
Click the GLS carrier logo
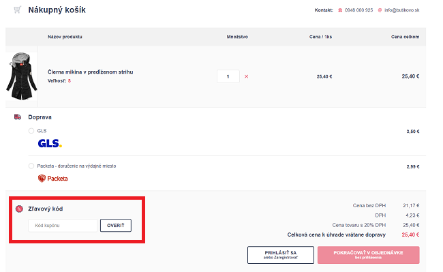[x=50, y=143]
